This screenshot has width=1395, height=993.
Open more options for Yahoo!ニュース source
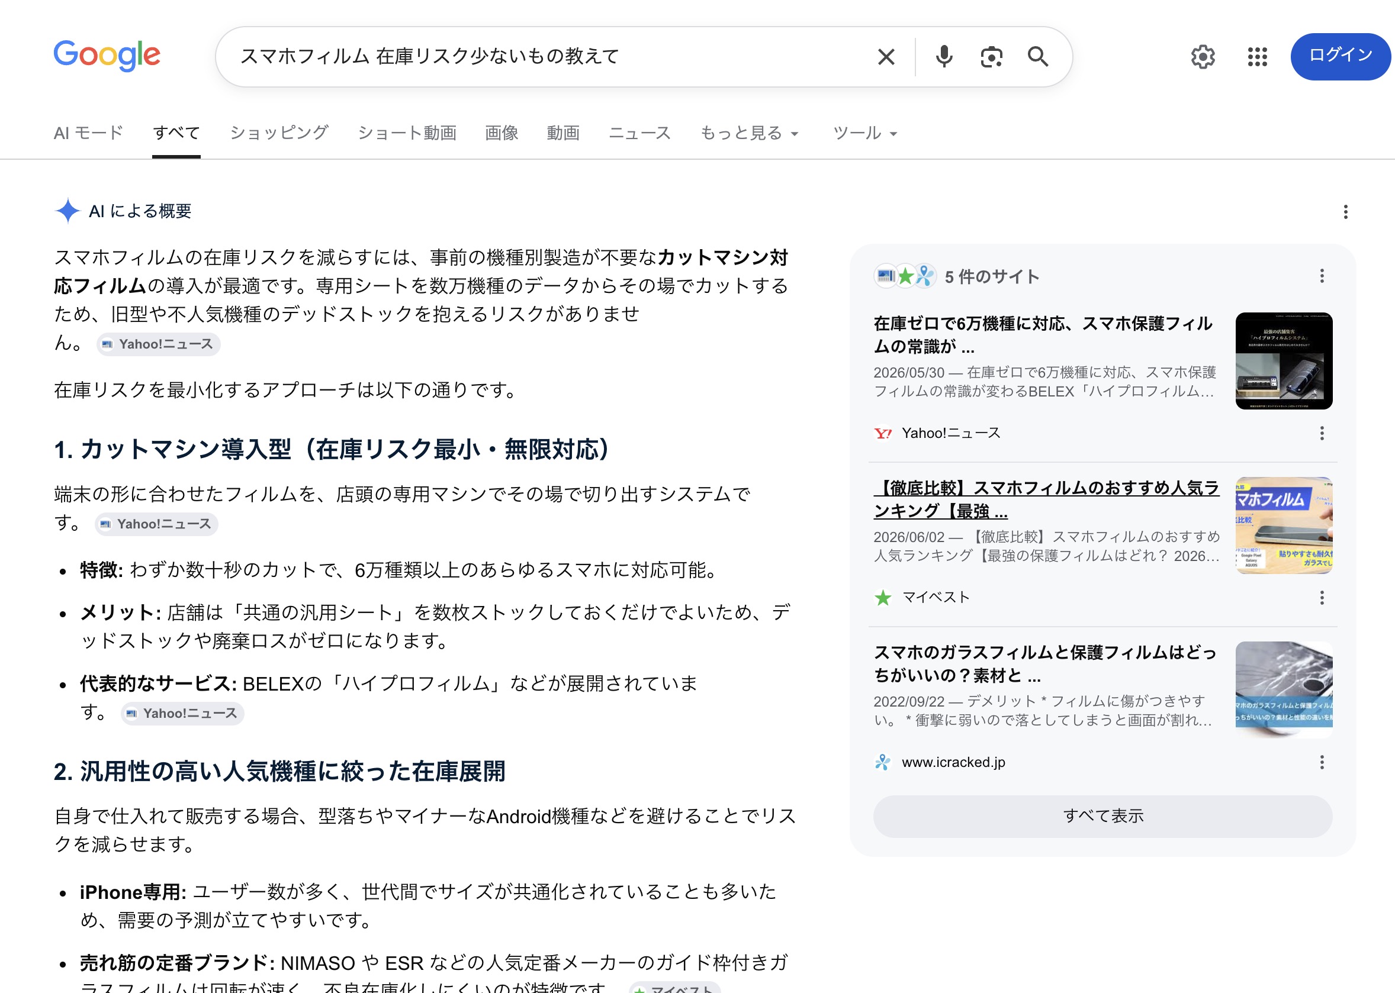click(x=1322, y=433)
